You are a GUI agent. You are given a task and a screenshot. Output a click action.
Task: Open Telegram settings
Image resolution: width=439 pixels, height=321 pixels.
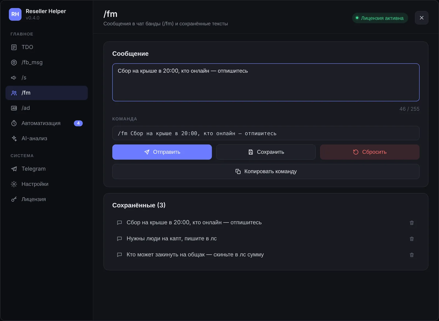(x=47, y=169)
